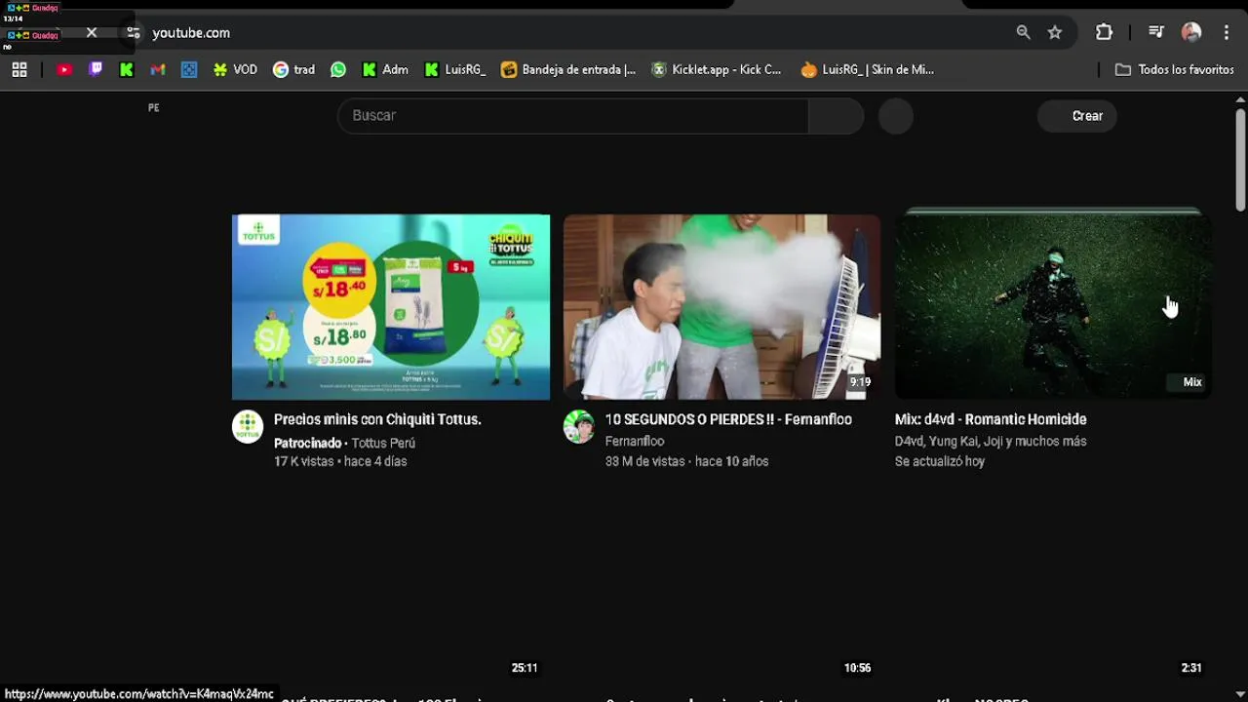
Task: Expand the 'Todos los favoritos' folder
Action: click(1175, 69)
